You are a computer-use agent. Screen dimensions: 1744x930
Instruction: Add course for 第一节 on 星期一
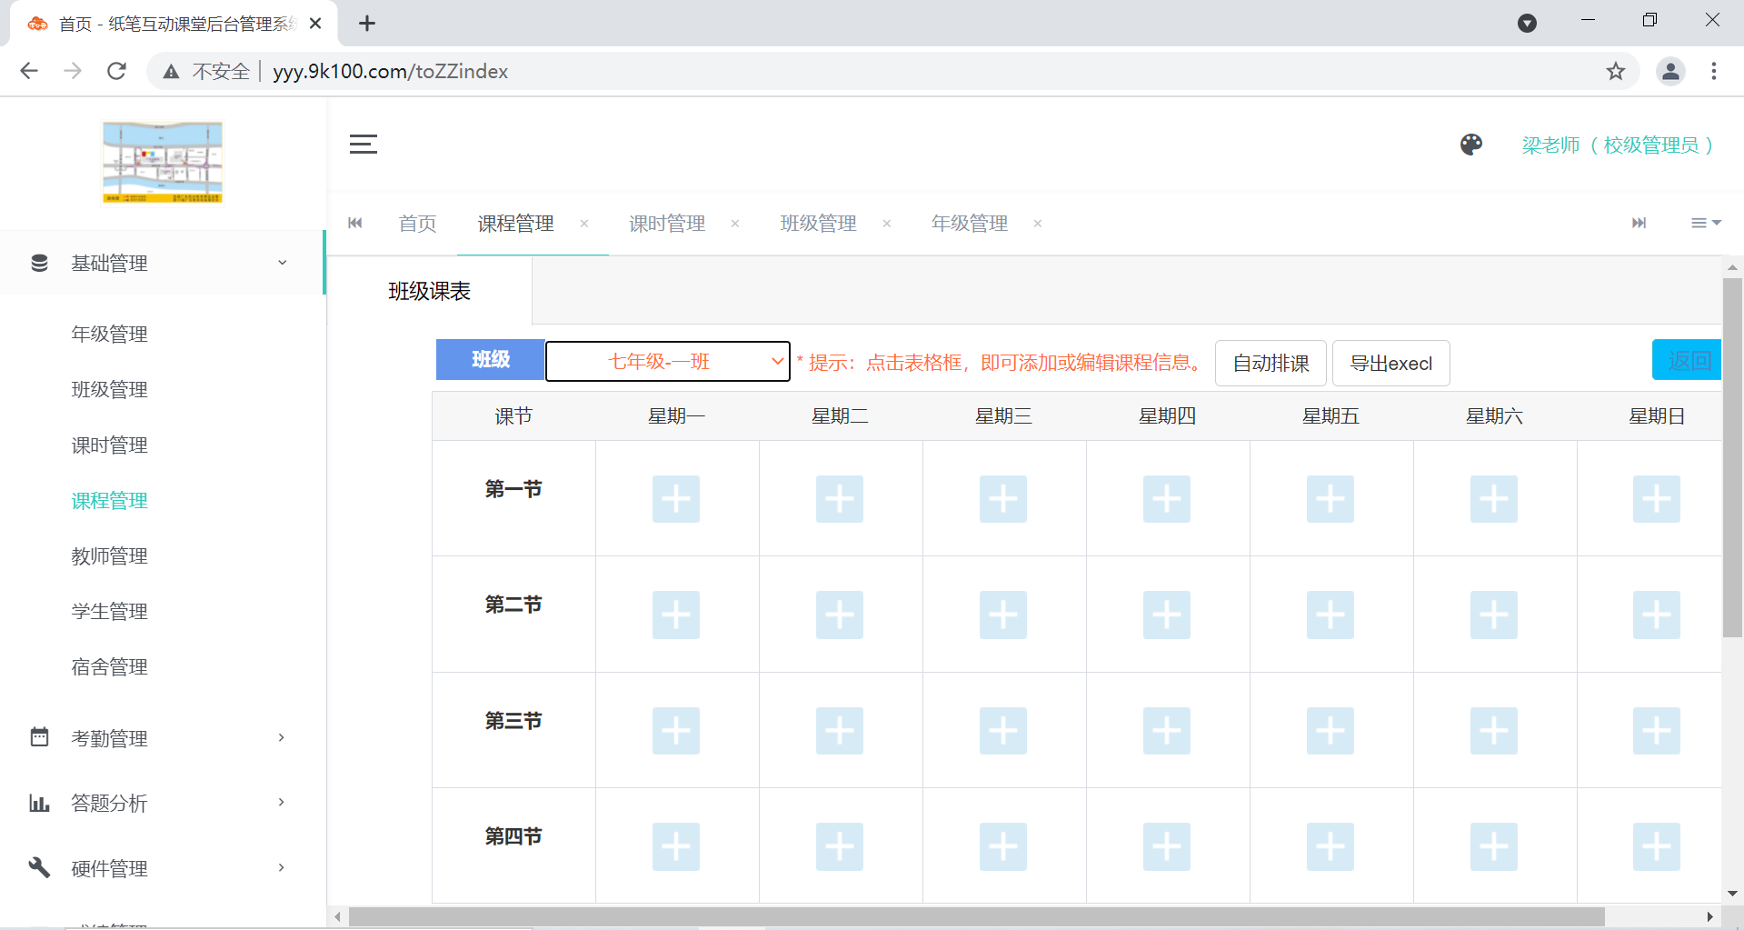pos(676,498)
